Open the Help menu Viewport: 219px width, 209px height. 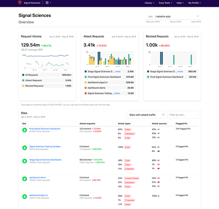coord(180,3)
